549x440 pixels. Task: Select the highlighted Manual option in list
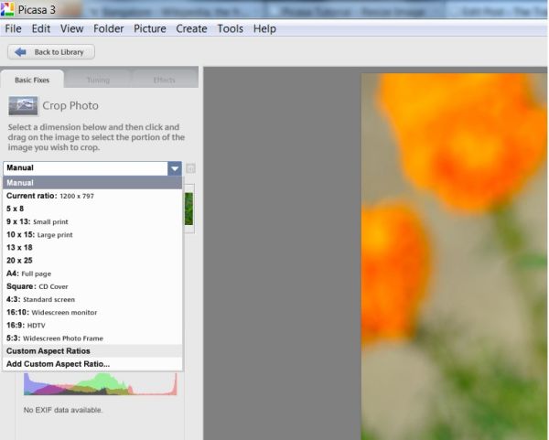(92, 183)
